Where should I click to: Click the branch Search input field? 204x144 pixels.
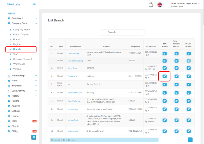[x=122, y=32]
